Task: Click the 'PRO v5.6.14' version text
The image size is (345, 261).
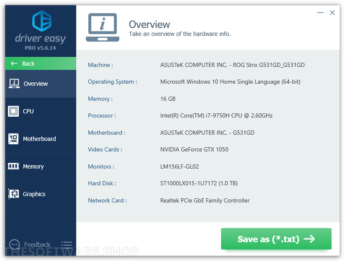Action: click(x=40, y=48)
